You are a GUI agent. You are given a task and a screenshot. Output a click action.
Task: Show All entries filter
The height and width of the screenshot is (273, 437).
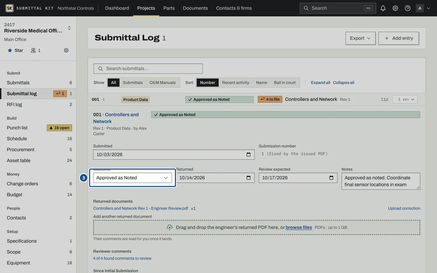pyautogui.click(x=114, y=82)
